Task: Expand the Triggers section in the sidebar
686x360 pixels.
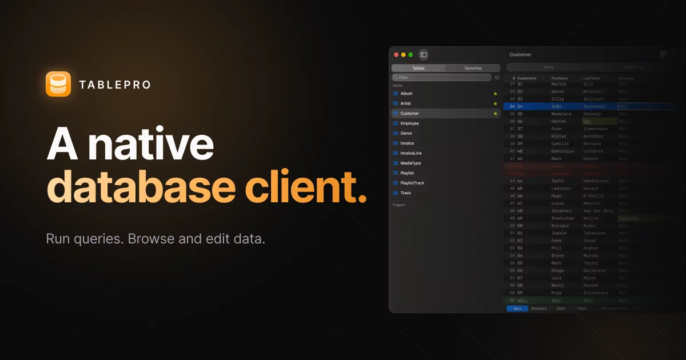Action: (399, 205)
